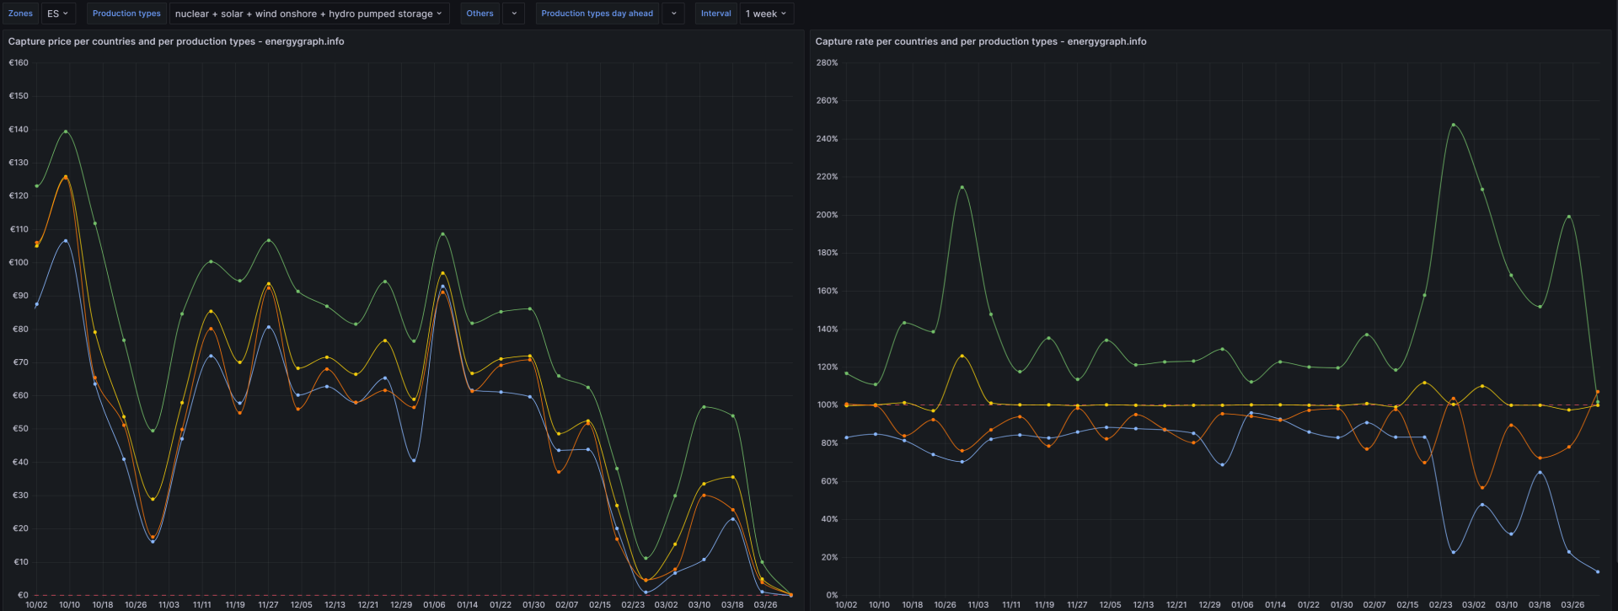Open the Capture price panel title menu
Viewport: 1618px width, 611px height.
pyautogui.click(x=176, y=41)
